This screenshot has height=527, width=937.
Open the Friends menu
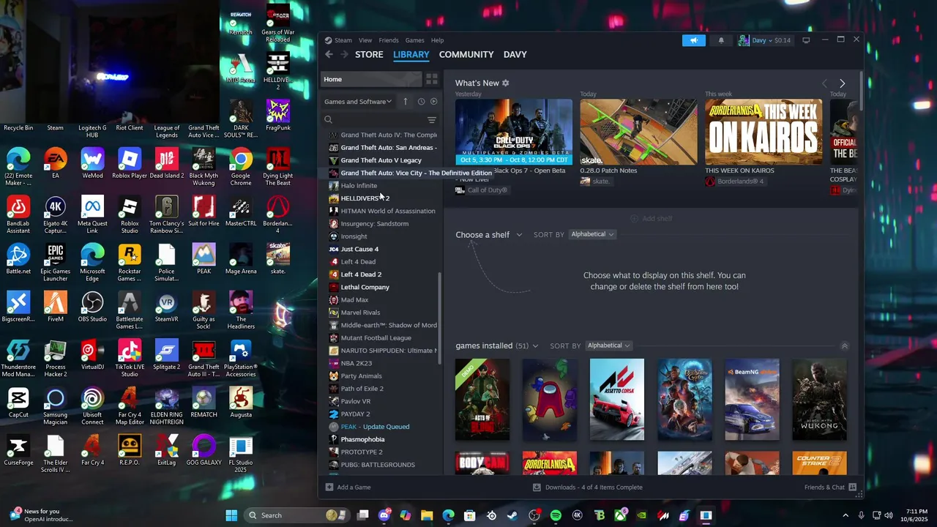click(389, 40)
